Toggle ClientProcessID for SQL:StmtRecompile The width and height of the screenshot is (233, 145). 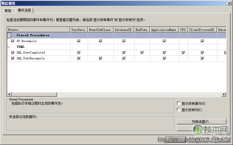pyautogui.click(x=202, y=58)
